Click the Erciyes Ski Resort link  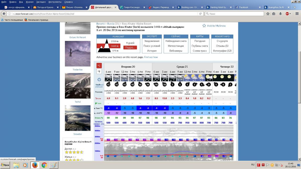pyautogui.click(x=78, y=37)
